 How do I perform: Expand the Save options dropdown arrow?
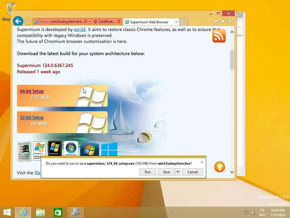tap(178, 172)
